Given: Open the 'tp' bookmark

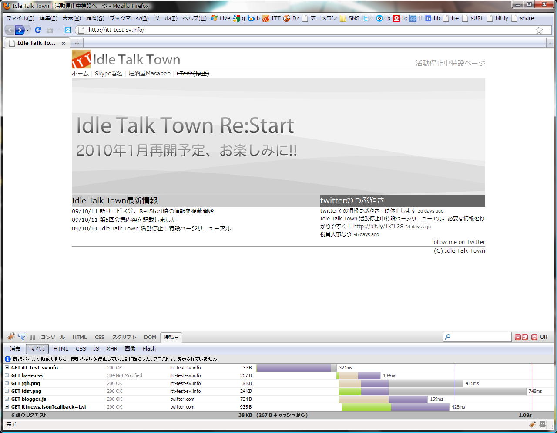Looking at the screenshot, I should pos(383,18).
